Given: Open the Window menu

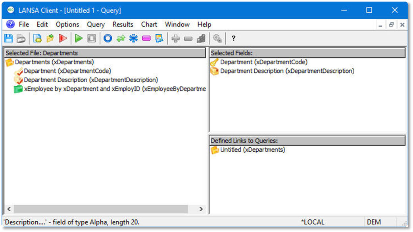Looking at the screenshot, I should pyautogui.click(x=177, y=25).
